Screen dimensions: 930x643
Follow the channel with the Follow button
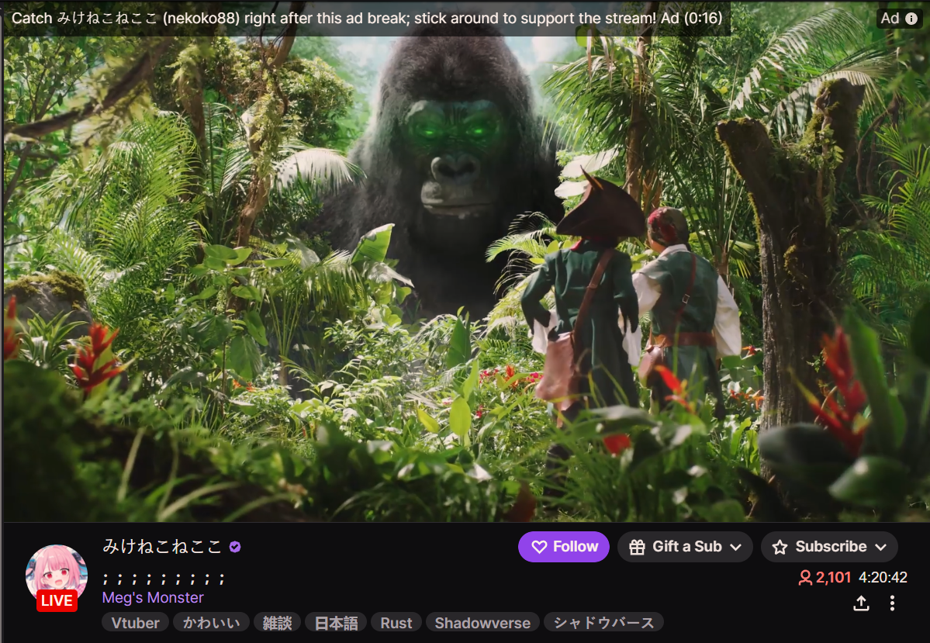coord(563,547)
